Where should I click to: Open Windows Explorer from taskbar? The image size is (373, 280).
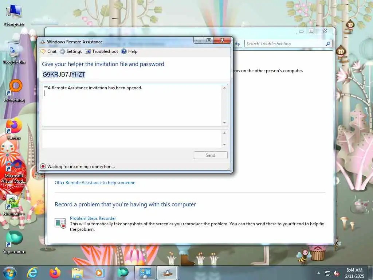tap(78, 273)
